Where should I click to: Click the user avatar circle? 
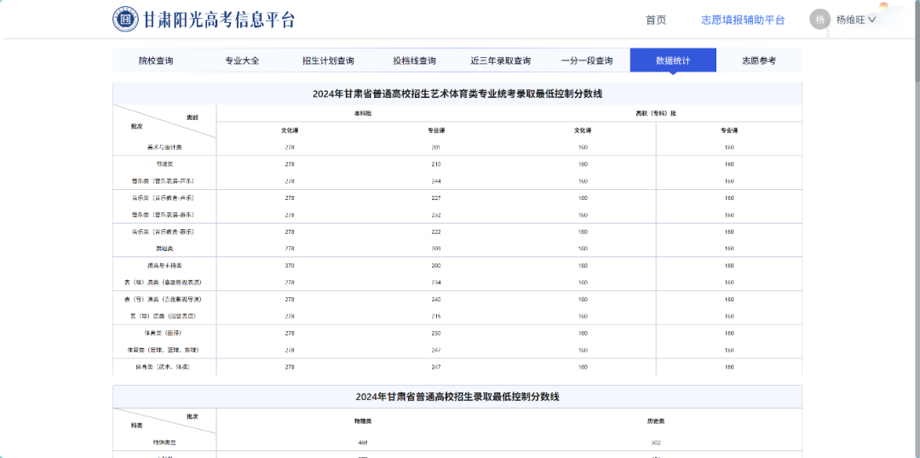(x=819, y=20)
